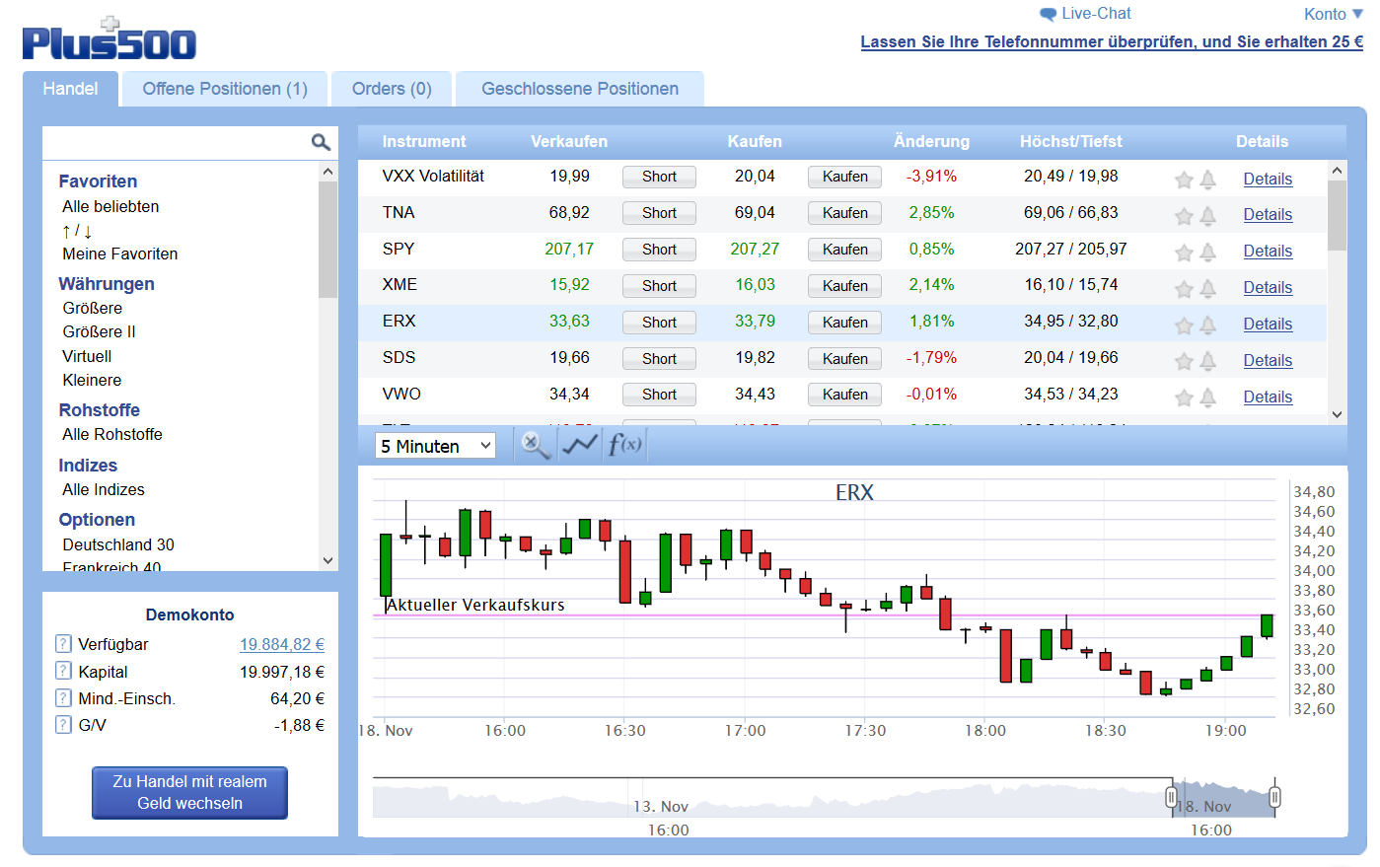Click help icon next to Verfügbar
This screenshot has height=867, width=1380.
pyautogui.click(x=63, y=644)
